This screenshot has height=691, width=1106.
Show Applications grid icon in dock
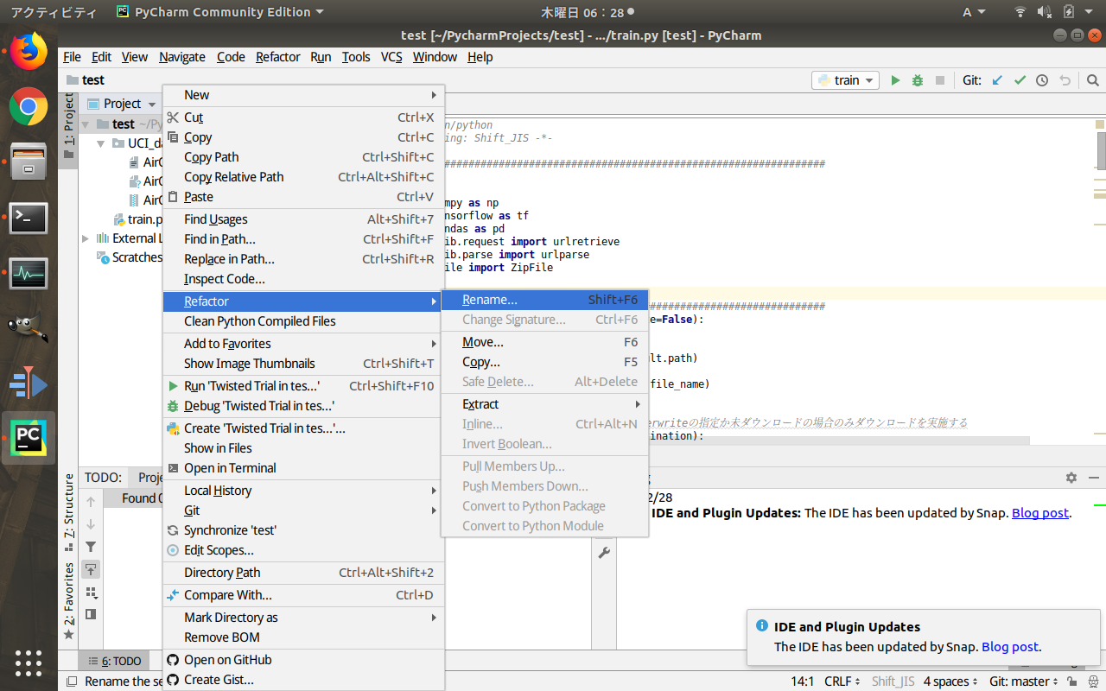(x=29, y=662)
